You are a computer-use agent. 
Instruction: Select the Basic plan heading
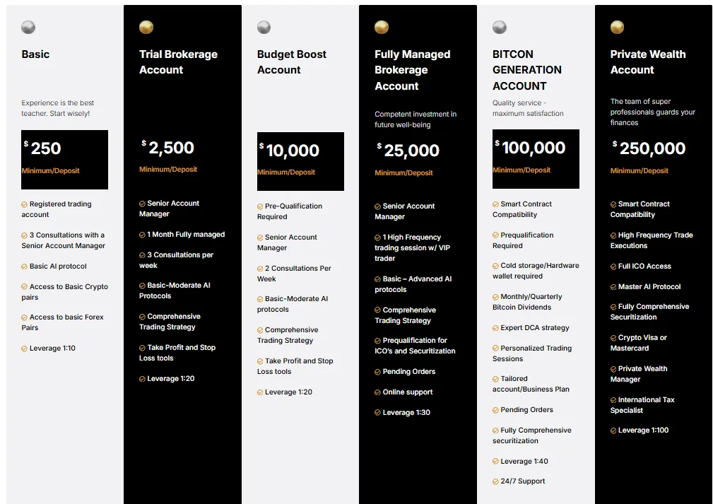pyautogui.click(x=35, y=54)
